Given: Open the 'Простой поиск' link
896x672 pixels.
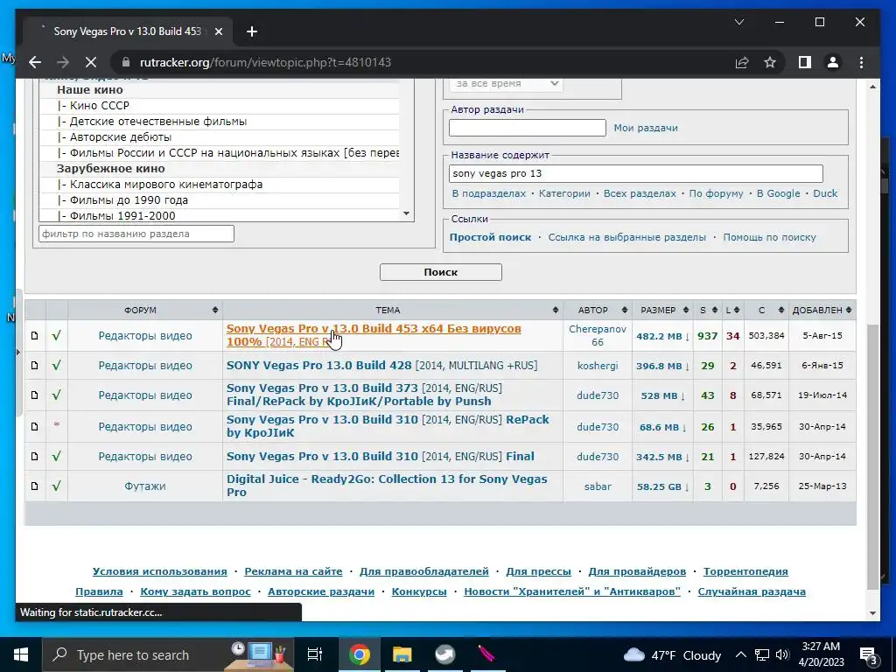Looking at the screenshot, I should [490, 237].
